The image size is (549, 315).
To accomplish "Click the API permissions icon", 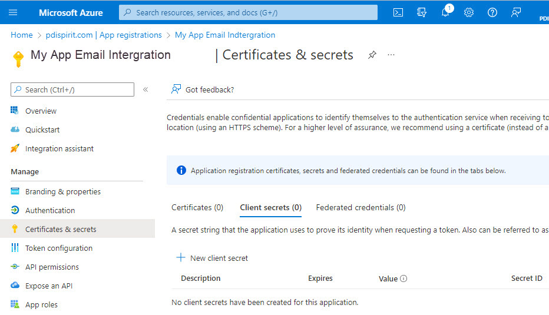I will [x=15, y=267].
